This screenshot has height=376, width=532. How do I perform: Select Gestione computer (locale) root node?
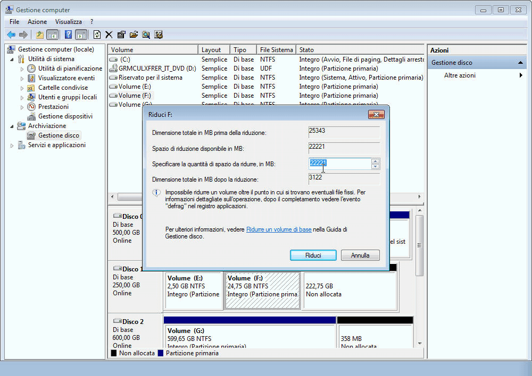56,49
